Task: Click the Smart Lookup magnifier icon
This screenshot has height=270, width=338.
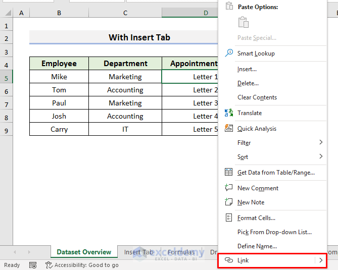Action: point(229,53)
